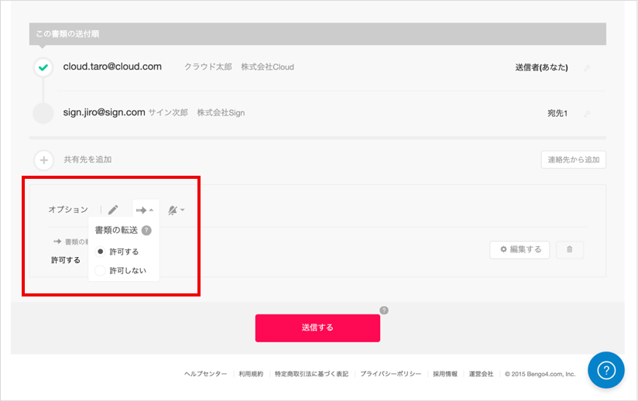Click sign.jiro@sign.com email text

(x=105, y=113)
